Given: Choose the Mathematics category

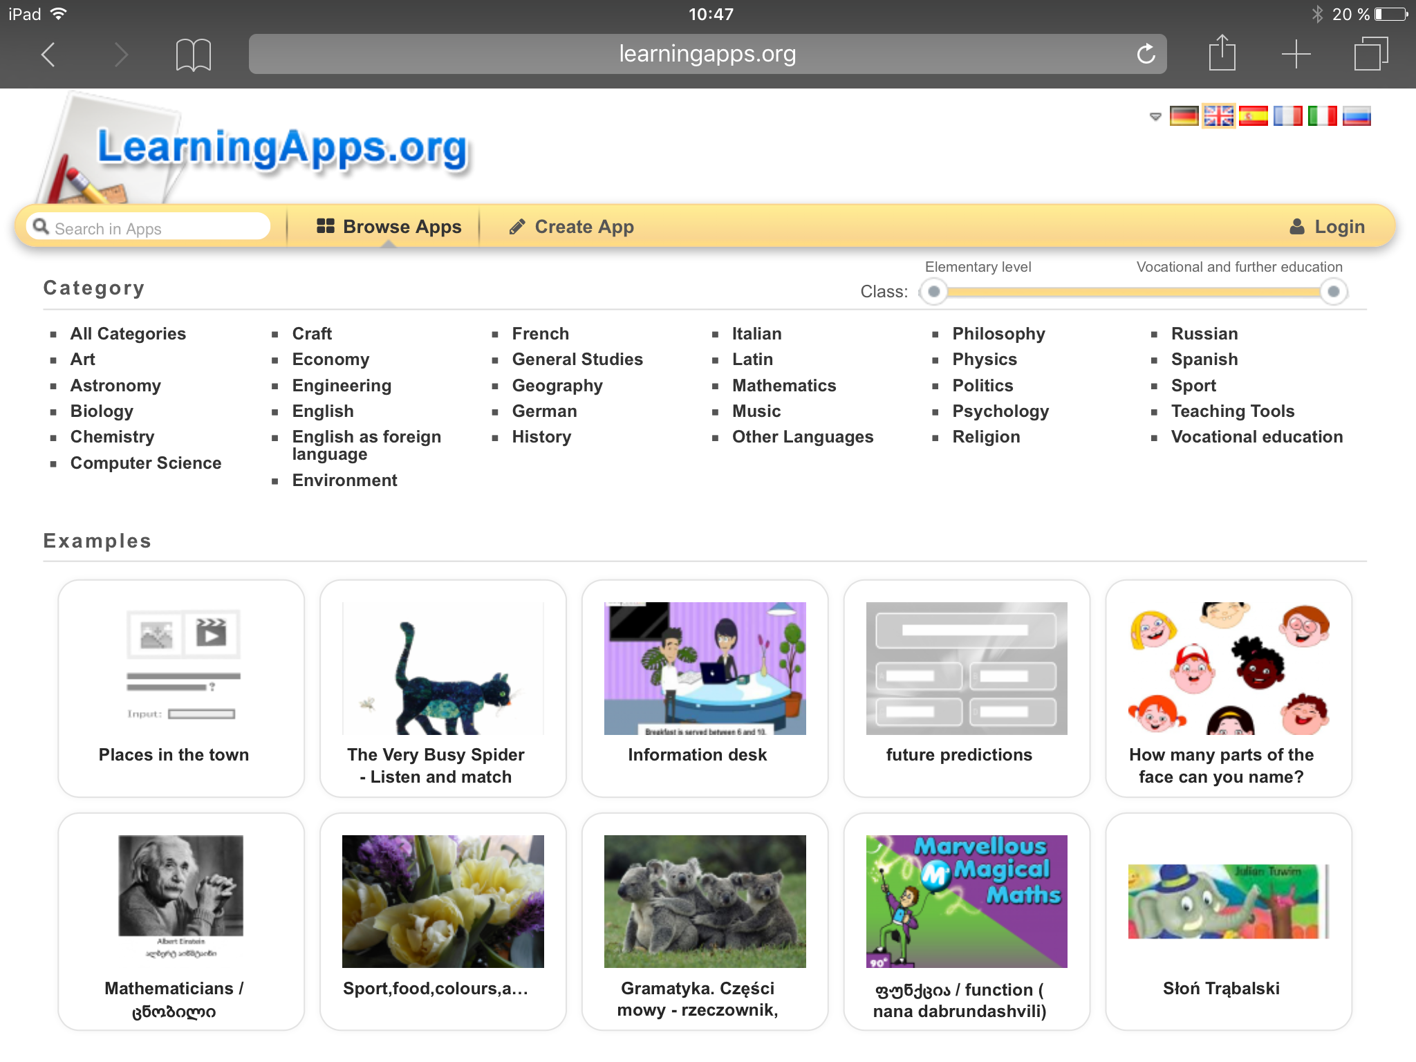Looking at the screenshot, I should 784,386.
